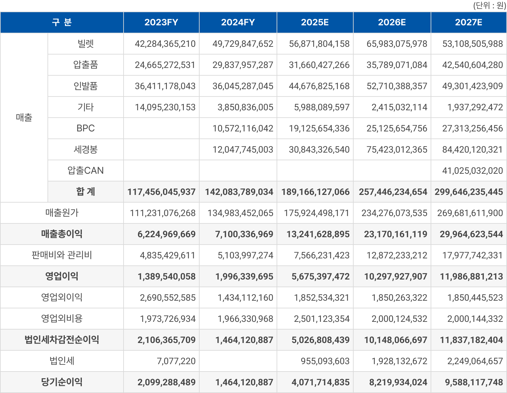Click the 매출원가 row label
The width and height of the screenshot is (507, 393).
coord(62,213)
